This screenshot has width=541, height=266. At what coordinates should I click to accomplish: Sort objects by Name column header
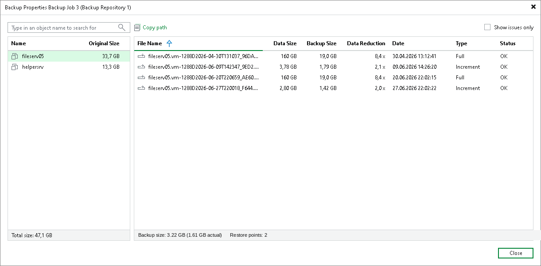coord(19,43)
